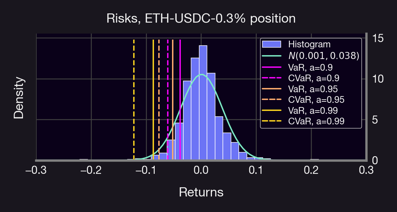
Task: Click the Histogram legend swatch
Action: [271, 44]
